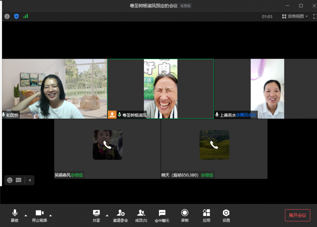Turn off camera with 停止视频
Screen dimensions: 317x227
(39, 215)
